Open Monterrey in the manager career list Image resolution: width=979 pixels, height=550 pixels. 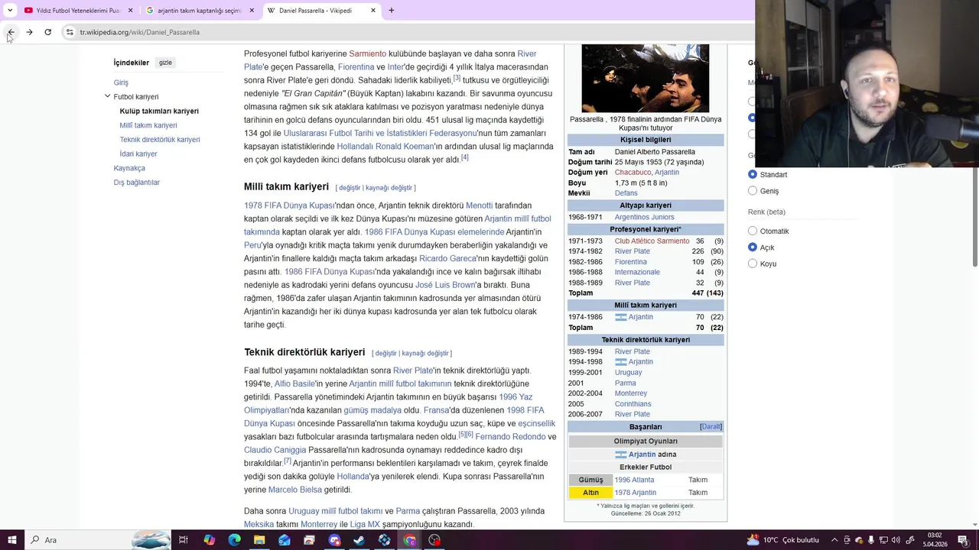[x=631, y=393]
